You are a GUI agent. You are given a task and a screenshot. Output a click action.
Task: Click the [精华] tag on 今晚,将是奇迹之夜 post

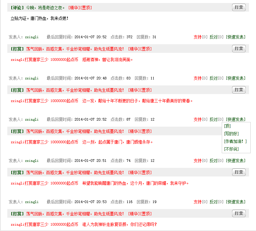click(74, 8)
